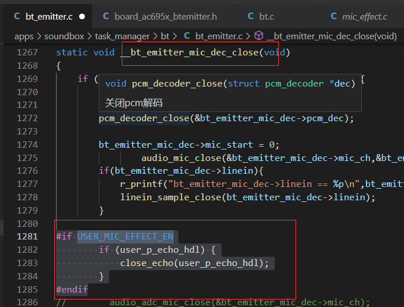Select the task_manager breadcrumb segment
The width and height of the screenshot is (404, 307).
click(122, 36)
